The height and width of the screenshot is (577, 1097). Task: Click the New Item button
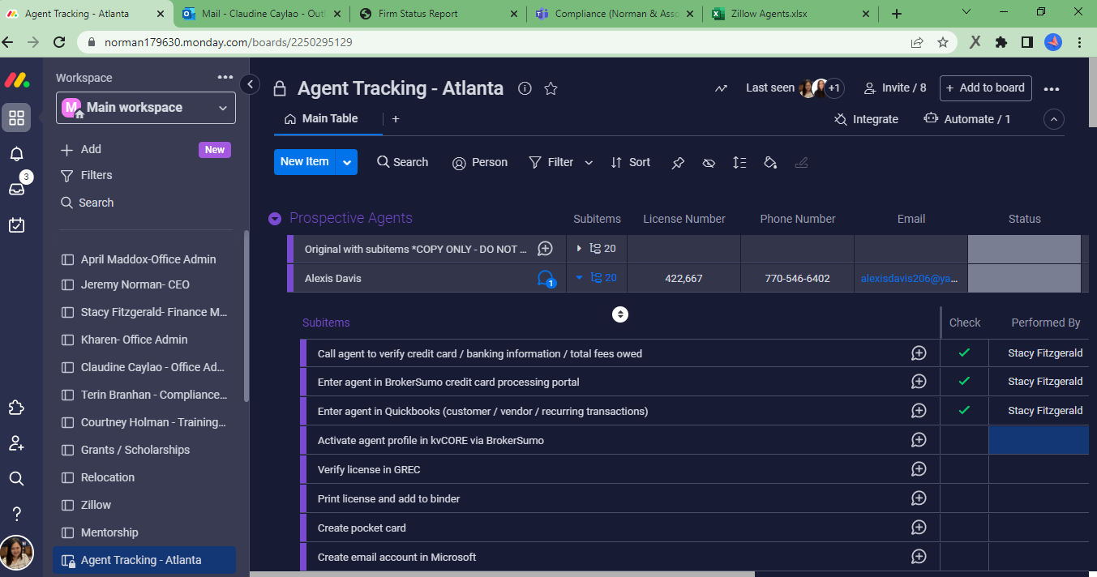coord(305,161)
